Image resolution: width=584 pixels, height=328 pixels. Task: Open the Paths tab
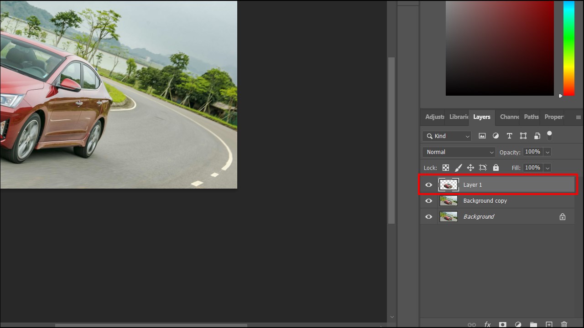(x=531, y=117)
